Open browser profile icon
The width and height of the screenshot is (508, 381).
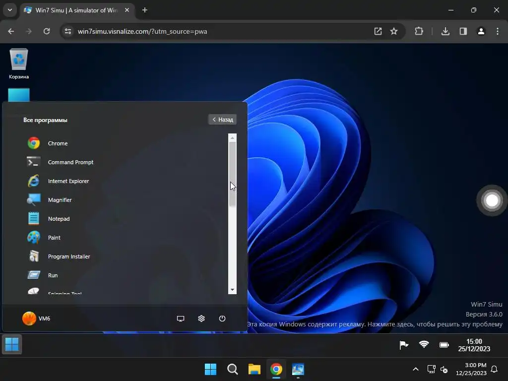pyautogui.click(x=481, y=31)
